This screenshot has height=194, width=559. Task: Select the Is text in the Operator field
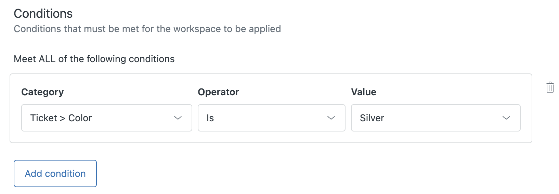210,118
